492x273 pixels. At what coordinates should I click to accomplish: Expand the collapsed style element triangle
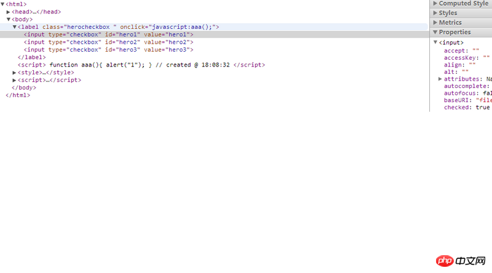[14, 73]
